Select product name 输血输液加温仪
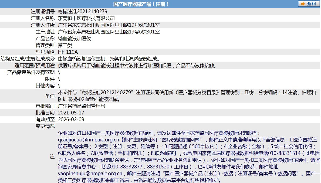Screen dimensions: 321x183 click(x=75, y=39)
